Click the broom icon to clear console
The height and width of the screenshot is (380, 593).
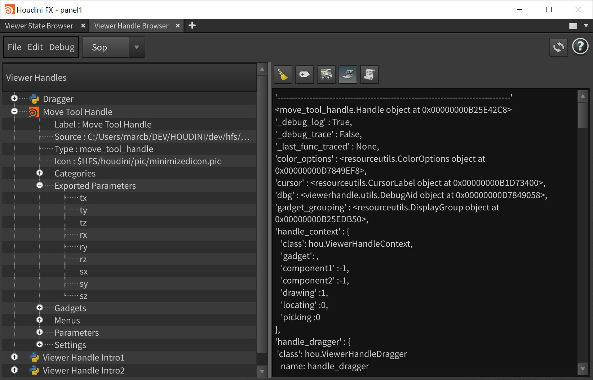point(283,75)
